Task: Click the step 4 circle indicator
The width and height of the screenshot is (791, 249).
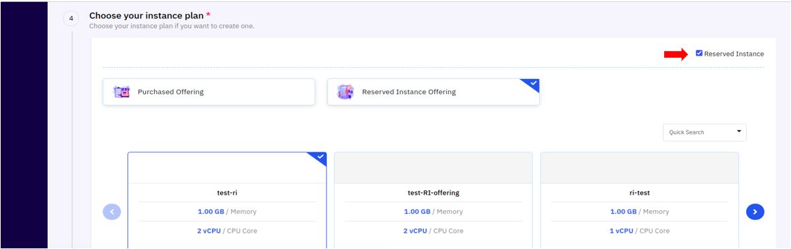Action: pyautogui.click(x=71, y=18)
